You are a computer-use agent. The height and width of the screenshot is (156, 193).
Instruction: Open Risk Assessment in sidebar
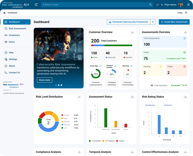pos(17,29)
